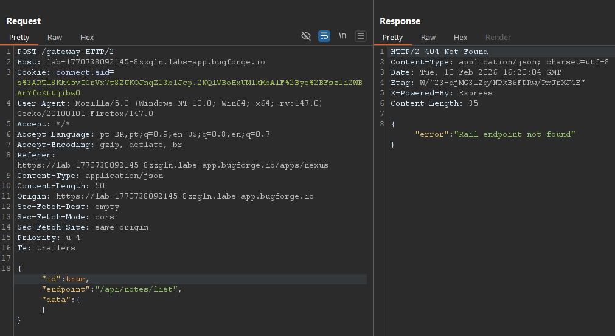Screen dimensions: 615x336
Task: Click the green cookie value starting s%3ARTl8
Action: (190, 87)
